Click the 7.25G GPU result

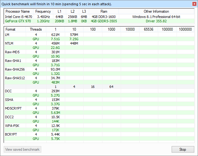(74, 39)
